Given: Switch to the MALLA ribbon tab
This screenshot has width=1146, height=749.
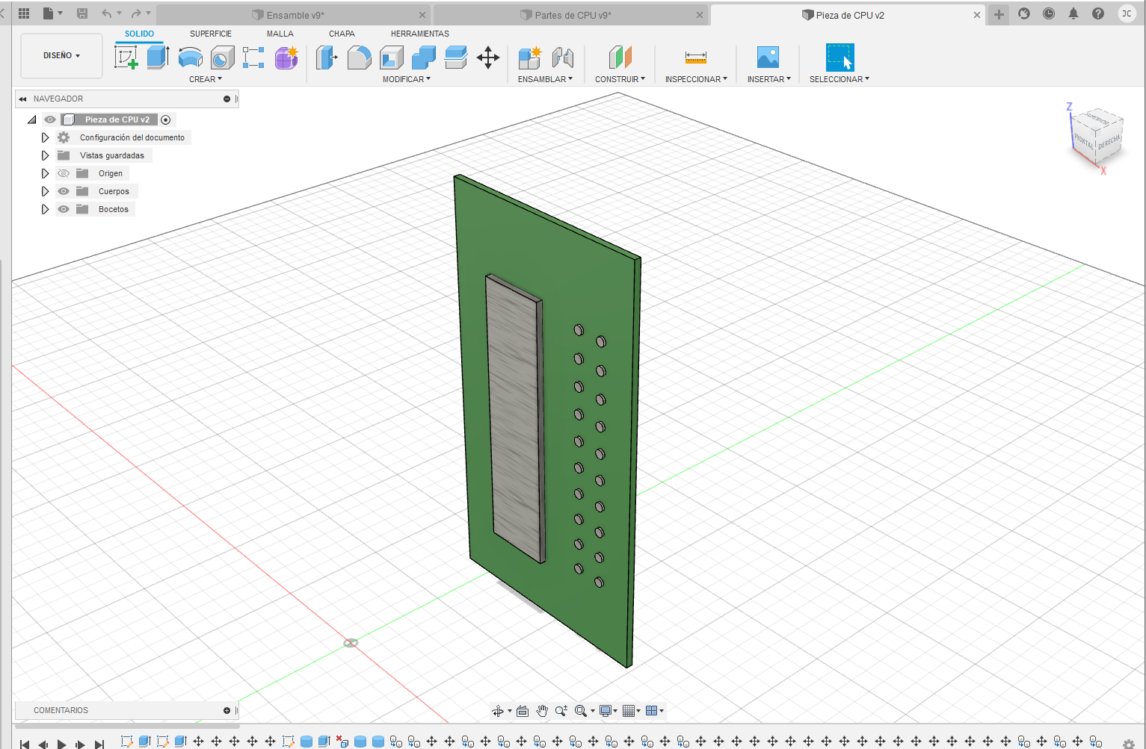Looking at the screenshot, I should (x=280, y=34).
